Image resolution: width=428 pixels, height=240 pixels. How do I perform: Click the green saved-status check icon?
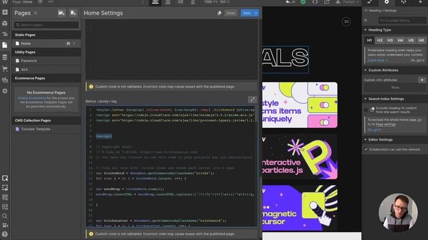pos(303,2)
